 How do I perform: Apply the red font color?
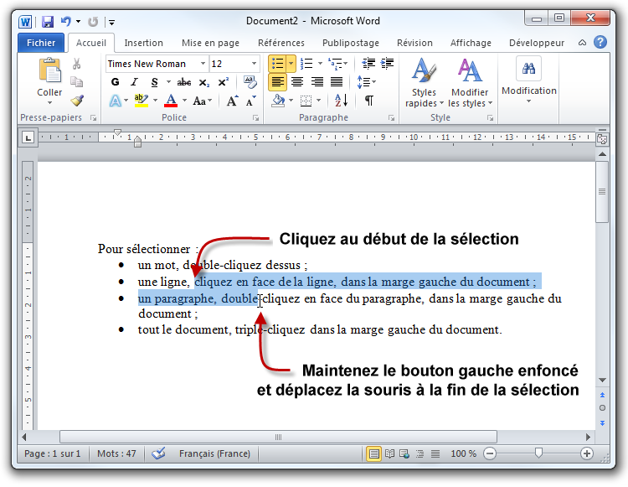click(x=171, y=101)
